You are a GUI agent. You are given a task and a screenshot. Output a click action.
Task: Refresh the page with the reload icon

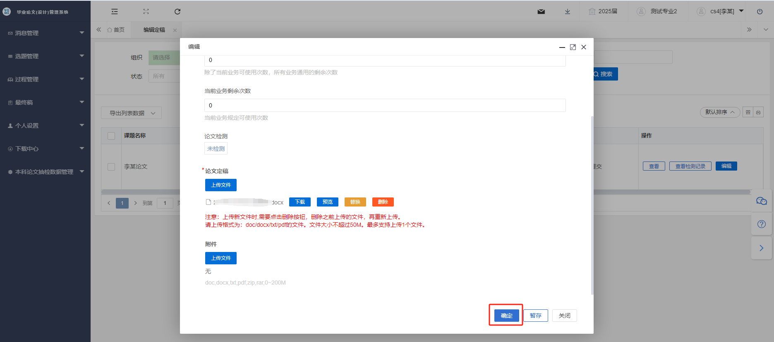coord(177,12)
